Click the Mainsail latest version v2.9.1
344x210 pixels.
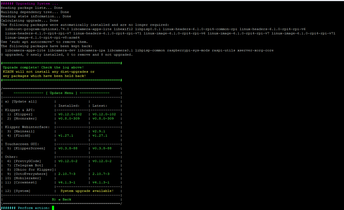(x=99, y=131)
